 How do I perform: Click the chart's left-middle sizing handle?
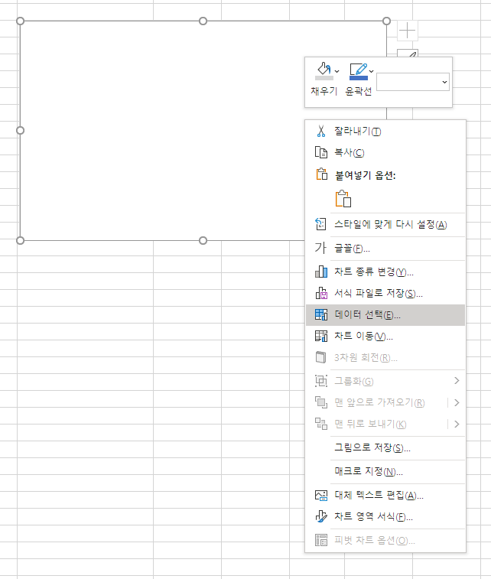coord(21,130)
